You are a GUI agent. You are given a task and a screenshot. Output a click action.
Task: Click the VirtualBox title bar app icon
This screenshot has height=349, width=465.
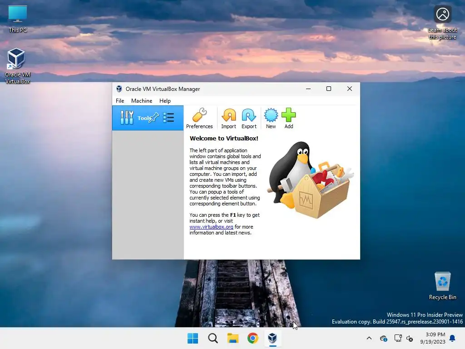click(119, 89)
